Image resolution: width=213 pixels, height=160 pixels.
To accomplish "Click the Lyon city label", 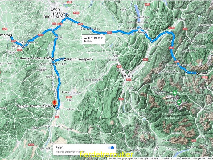I will (x=55, y=9).
